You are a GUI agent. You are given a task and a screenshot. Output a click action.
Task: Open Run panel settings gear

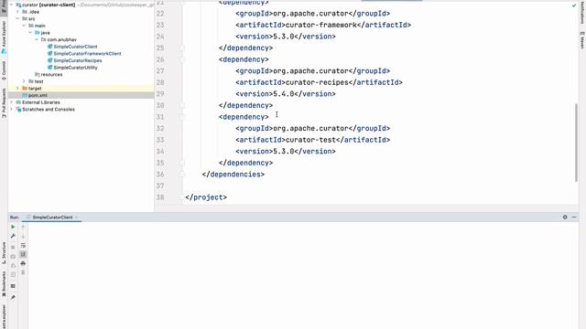(565, 218)
